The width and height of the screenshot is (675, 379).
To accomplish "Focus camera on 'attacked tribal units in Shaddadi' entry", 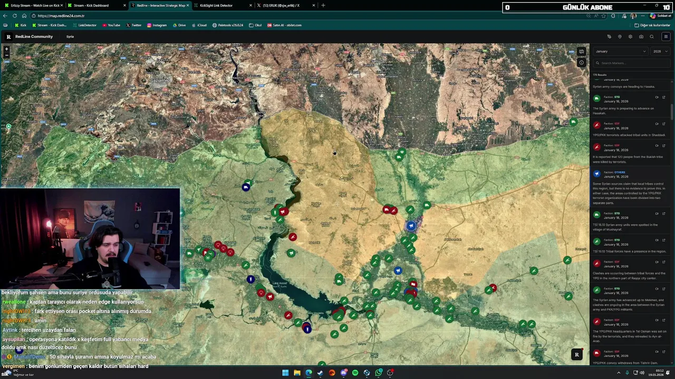I will [657, 124].
